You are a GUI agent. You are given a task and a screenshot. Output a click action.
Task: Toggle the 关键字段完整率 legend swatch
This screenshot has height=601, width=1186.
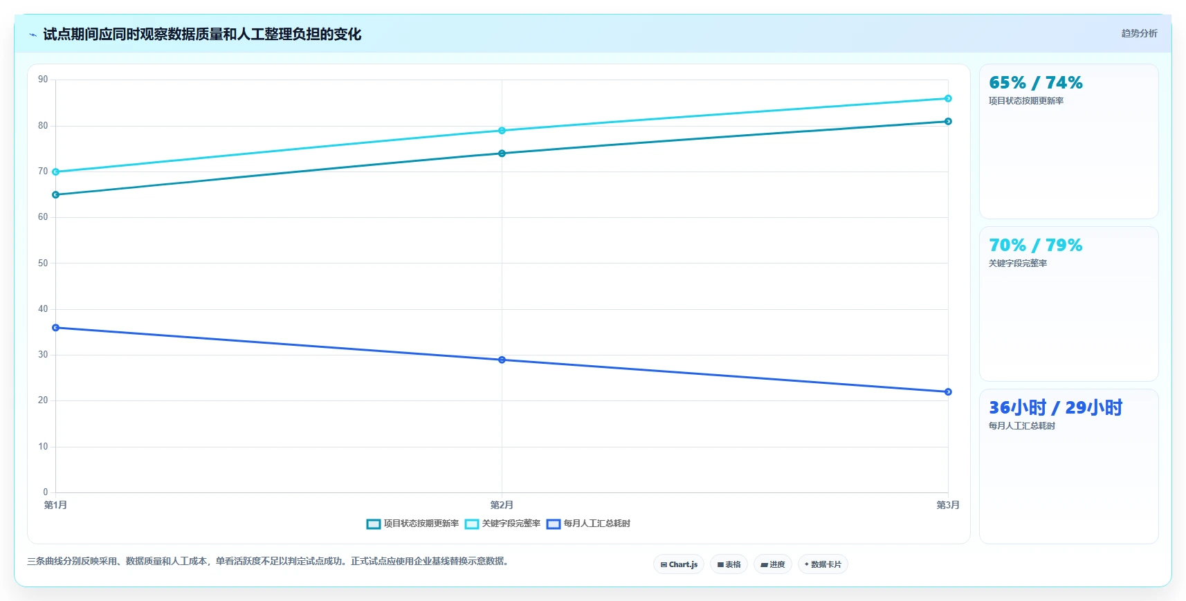(472, 524)
